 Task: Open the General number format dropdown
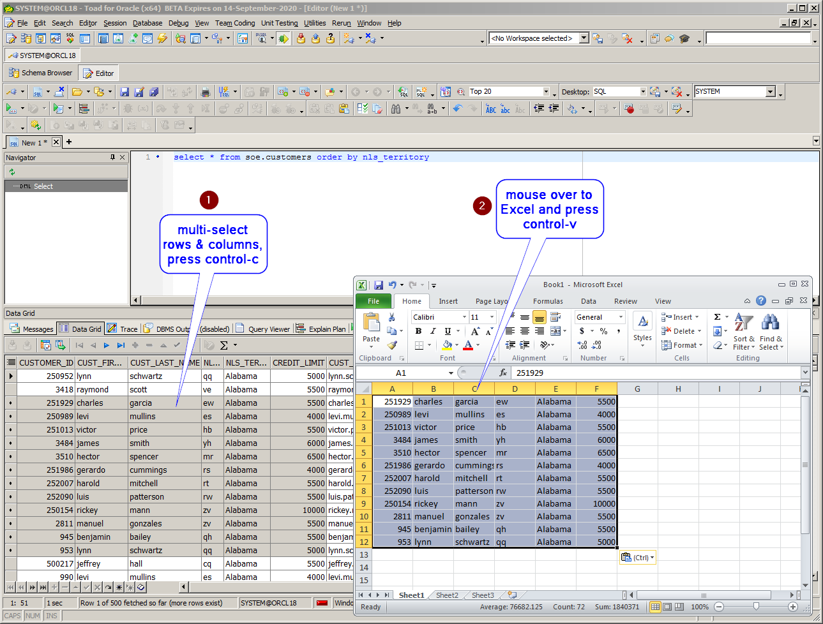621,317
